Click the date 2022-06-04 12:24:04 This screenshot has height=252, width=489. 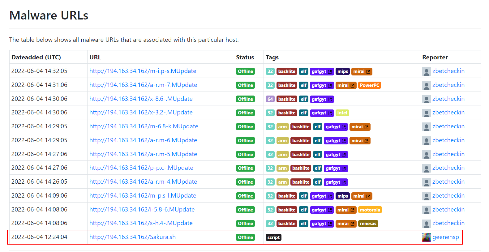point(39,237)
